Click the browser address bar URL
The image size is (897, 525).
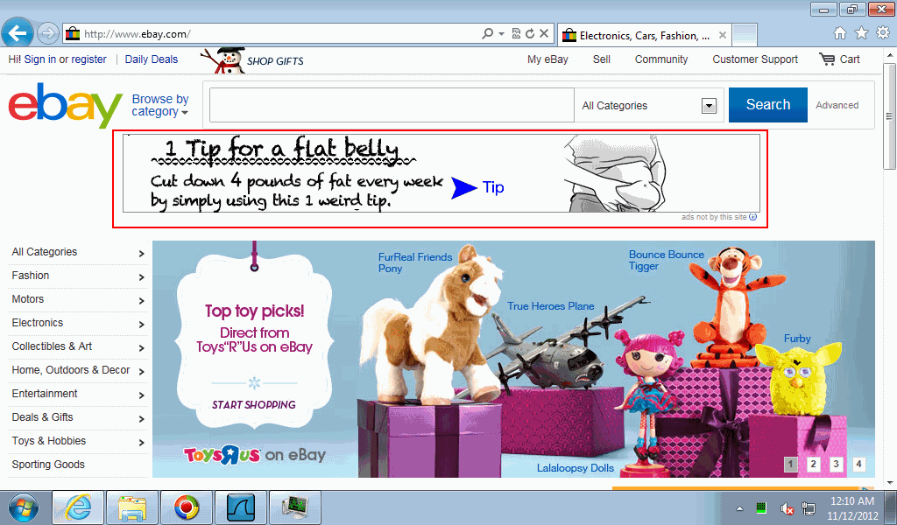tap(138, 34)
